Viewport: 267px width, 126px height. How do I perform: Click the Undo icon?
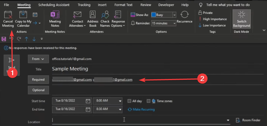tap(11, 39)
